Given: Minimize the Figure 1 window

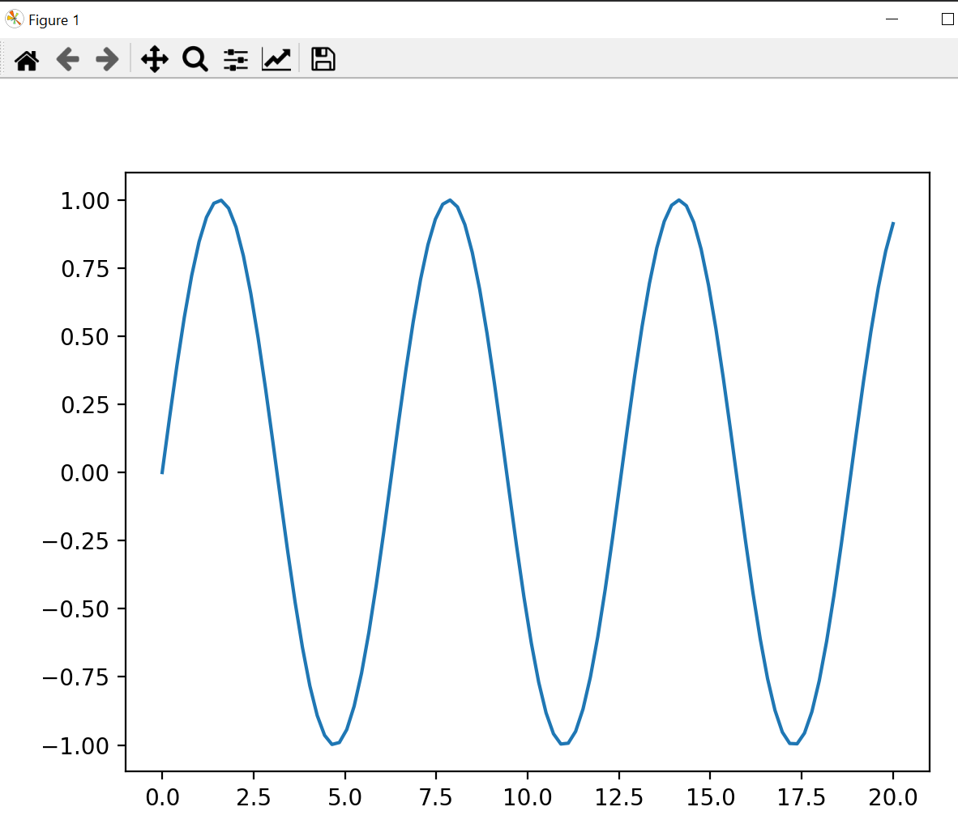Looking at the screenshot, I should (892, 19).
